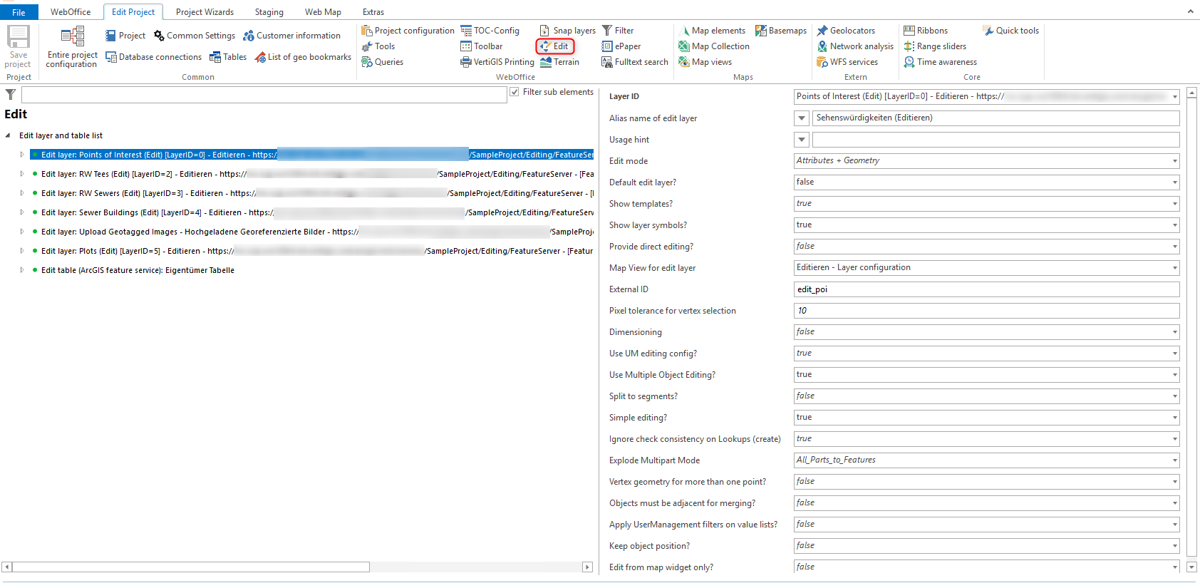1200x588 pixels.
Task: Open TOC-Config
Action: coord(490,31)
